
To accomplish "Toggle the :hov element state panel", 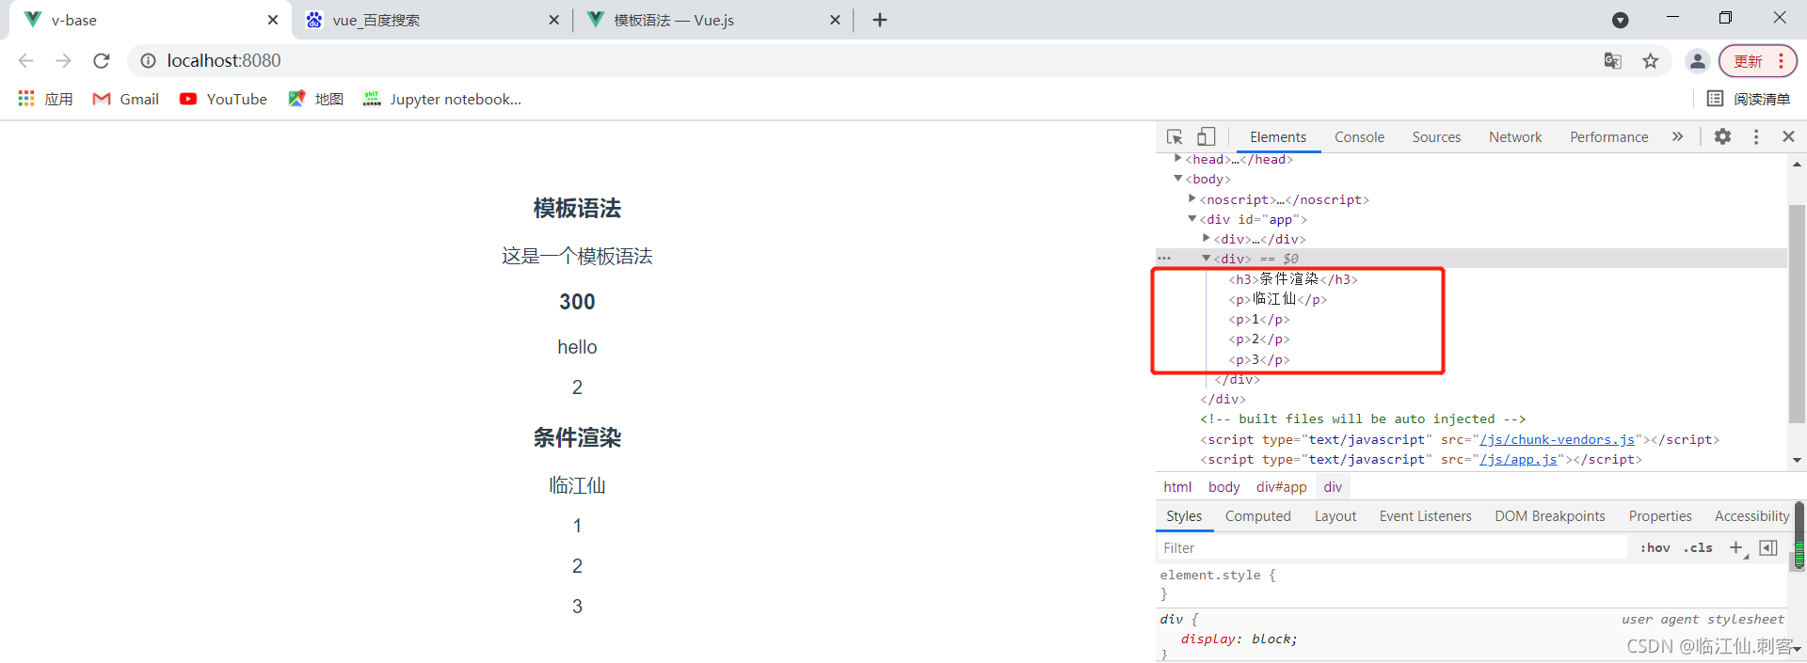I will tap(1655, 547).
